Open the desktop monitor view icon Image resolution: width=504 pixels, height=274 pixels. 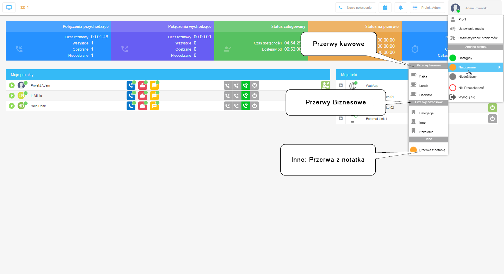9,8
